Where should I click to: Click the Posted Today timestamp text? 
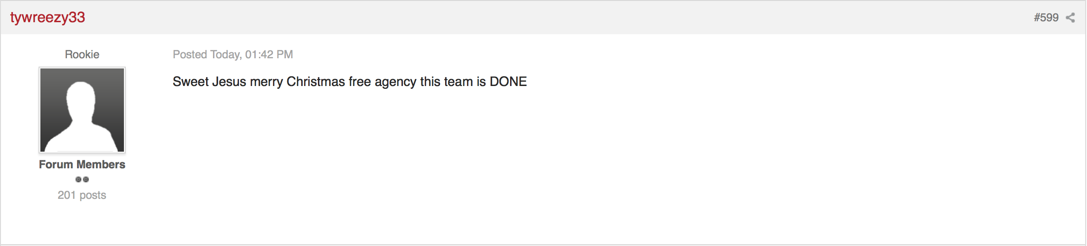233,55
